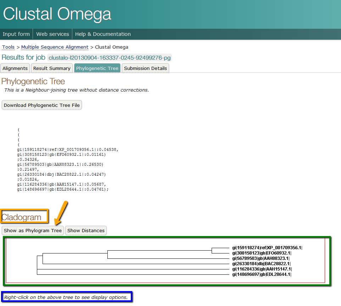Screen dimensions: 341x306
Task: Click cladogram leaf label gi|116284336|gb|AAH15147.1|
Action: click(262, 269)
